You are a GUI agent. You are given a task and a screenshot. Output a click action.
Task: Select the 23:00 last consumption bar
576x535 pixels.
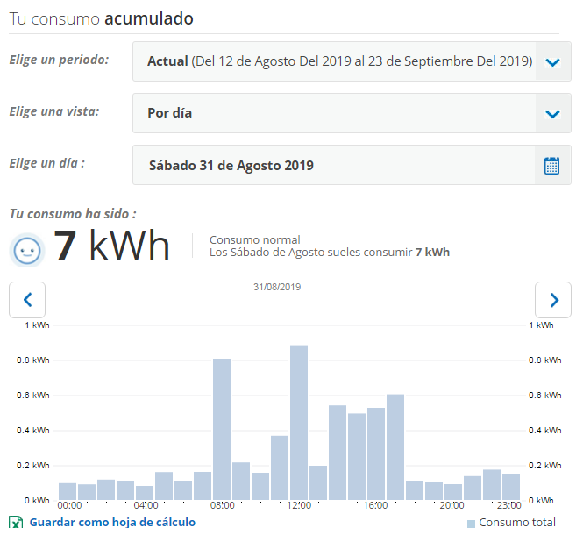(511, 488)
